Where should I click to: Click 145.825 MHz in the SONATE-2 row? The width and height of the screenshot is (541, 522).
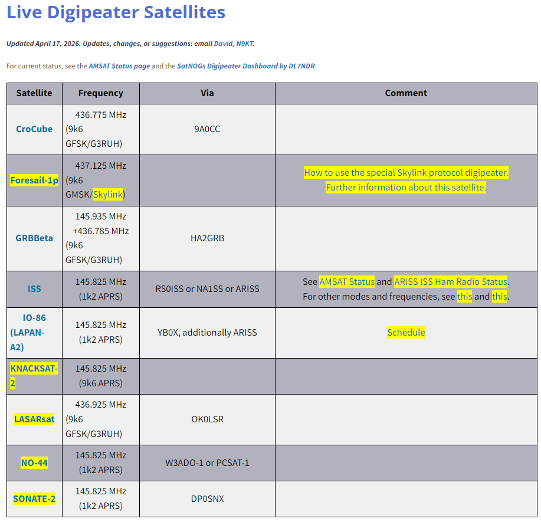coord(101,491)
